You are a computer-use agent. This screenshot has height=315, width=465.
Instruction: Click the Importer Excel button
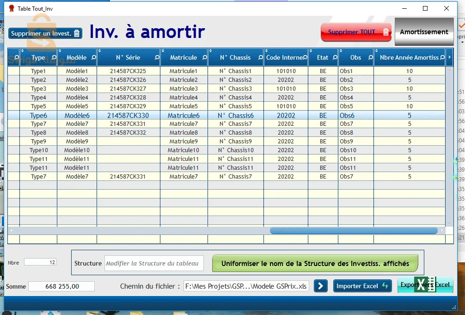coord(362,286)
